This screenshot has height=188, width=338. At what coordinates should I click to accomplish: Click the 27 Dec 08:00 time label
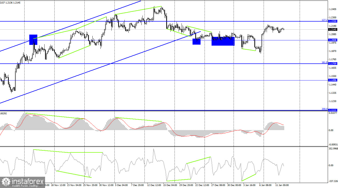pos(219,185)
